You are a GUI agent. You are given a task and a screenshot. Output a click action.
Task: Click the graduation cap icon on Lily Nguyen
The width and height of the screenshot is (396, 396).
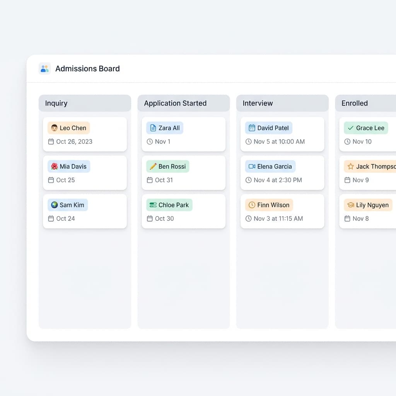pyautogui.click(x=351, y=205)
